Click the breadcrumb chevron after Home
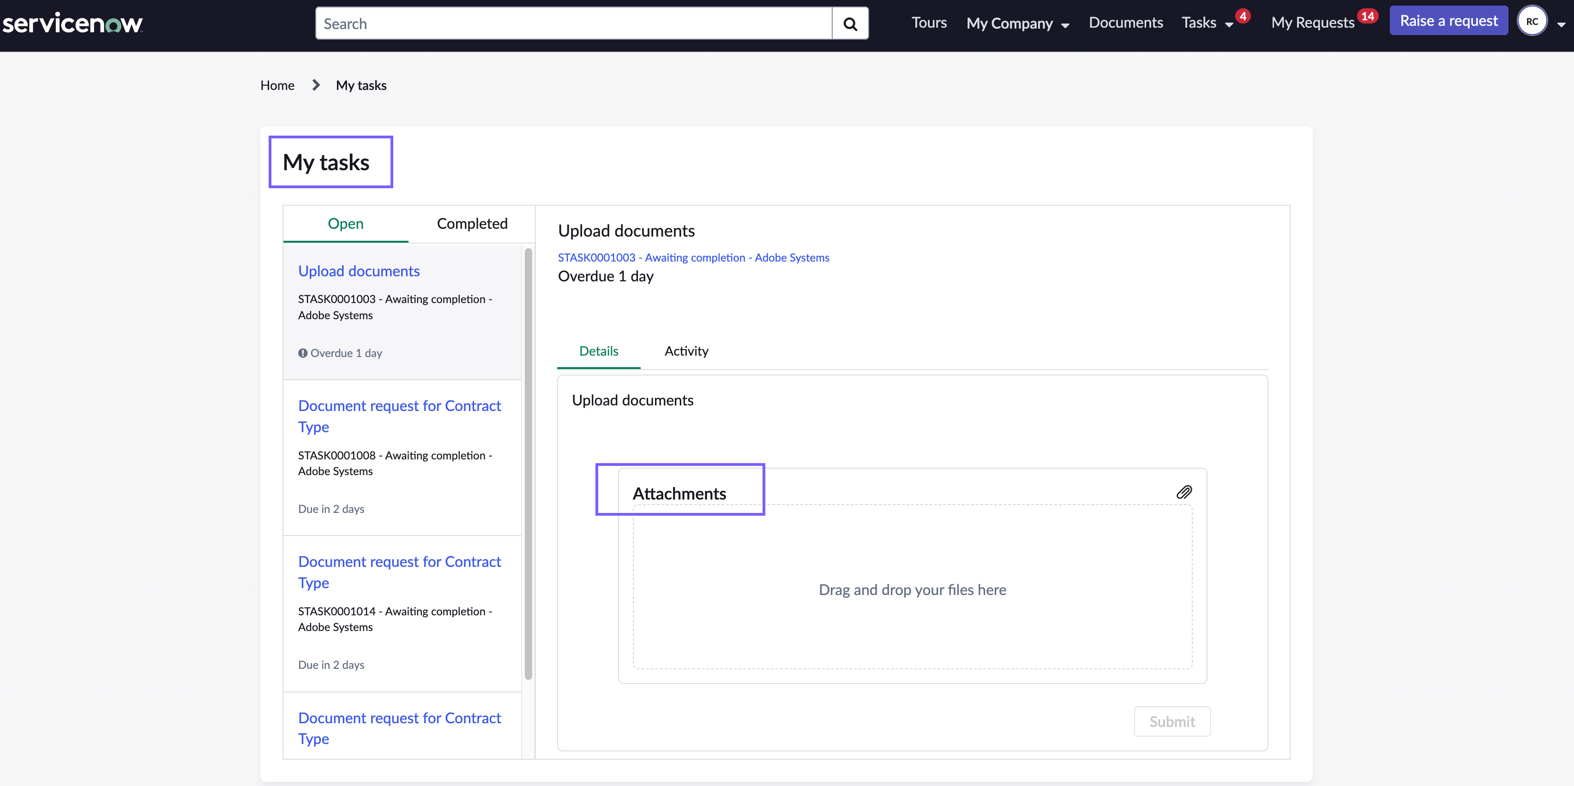Viewport: 1574px width, 786px height. point(315,85)
